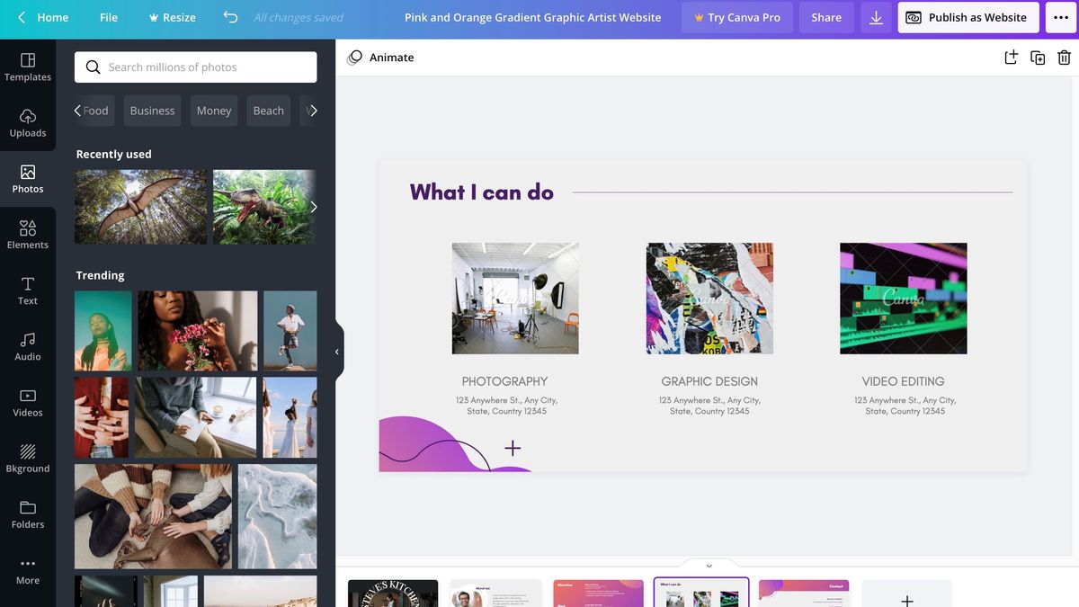Image resolution: width=1079 pixels, height=607 pixels.
Task: Open the Photos panel in the sidebar
Action: [27, 177]
